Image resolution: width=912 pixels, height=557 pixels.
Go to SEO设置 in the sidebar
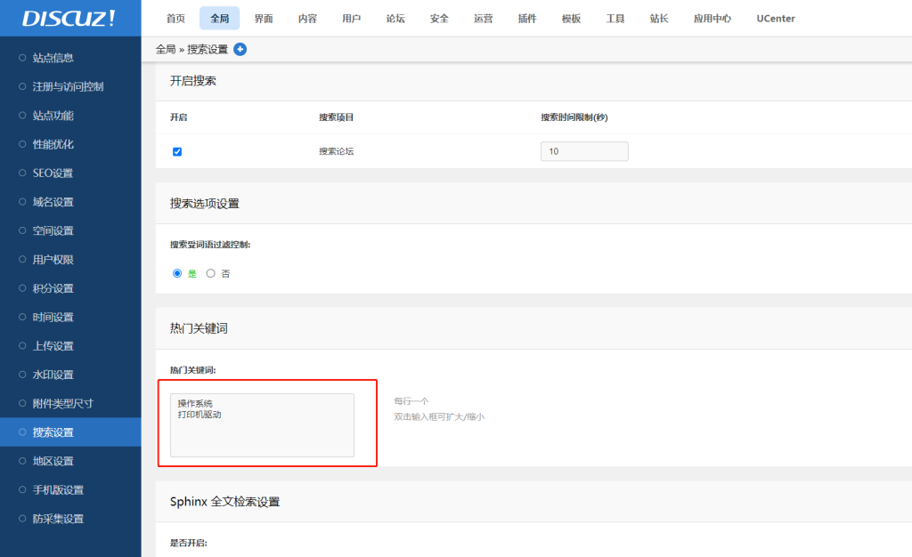point(53,174)
